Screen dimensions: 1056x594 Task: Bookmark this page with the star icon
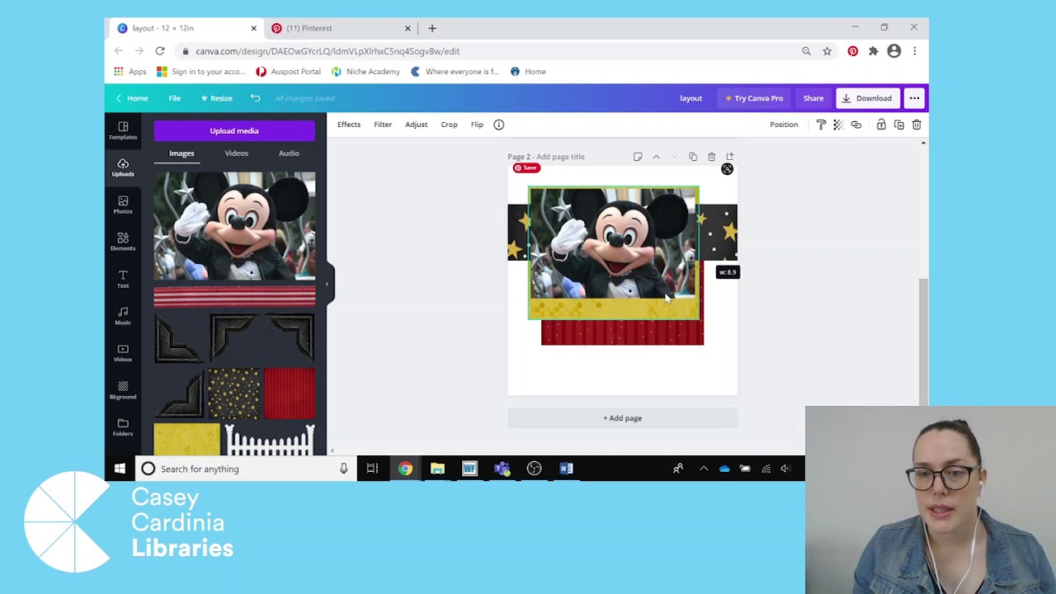tap(827, 51)
